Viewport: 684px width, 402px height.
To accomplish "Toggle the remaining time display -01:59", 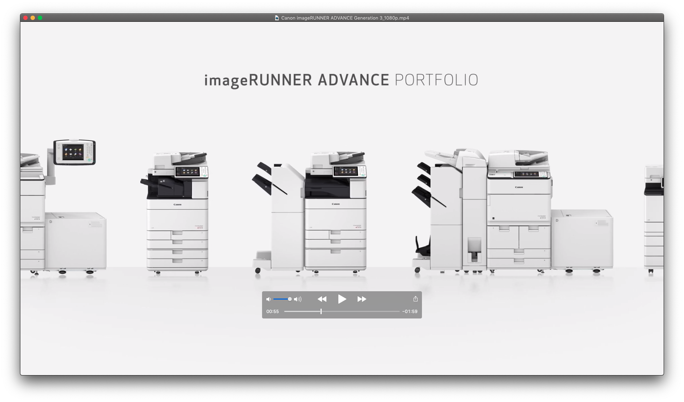I will coord(410,311).
